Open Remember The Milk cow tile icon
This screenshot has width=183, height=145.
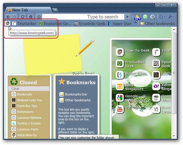[156, 98]
